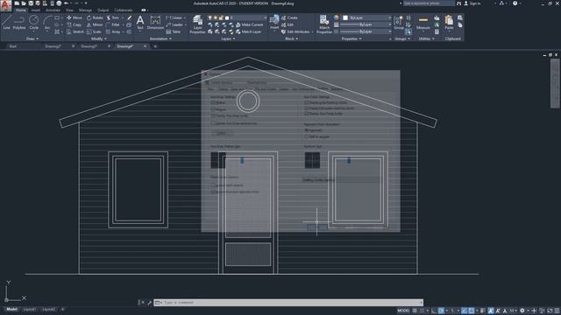This screenshot has height=315, width=561.
Task: Toggle lineweight display in status bar
Action: pyautogui.click(x=483, y=311)
